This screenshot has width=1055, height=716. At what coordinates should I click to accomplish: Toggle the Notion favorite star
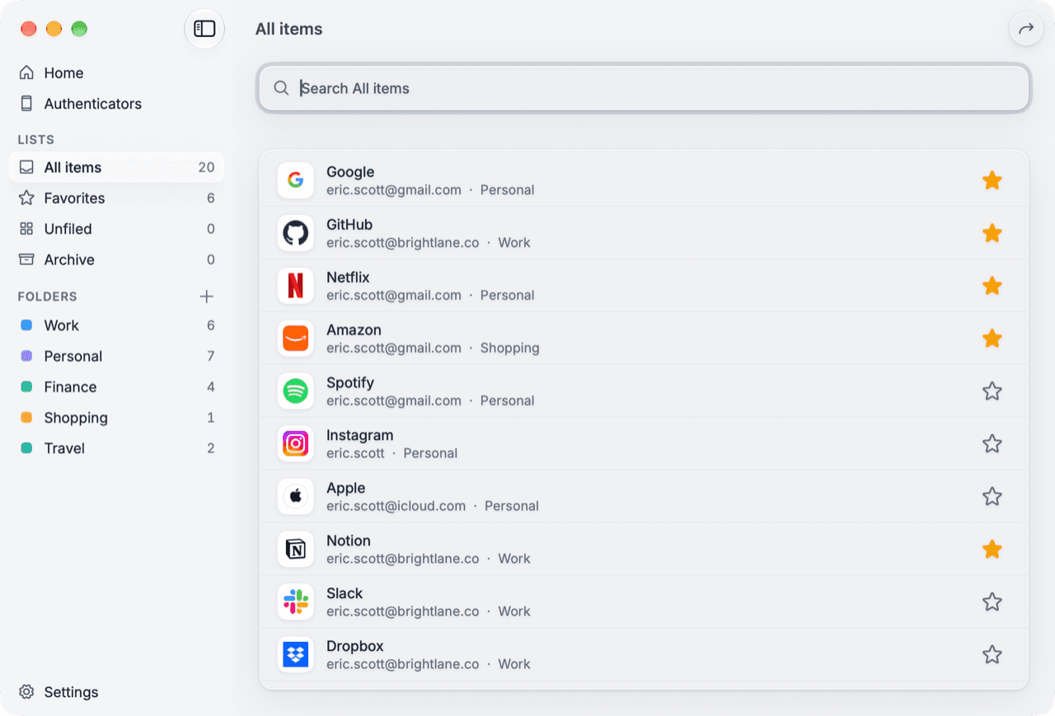coord(992,550)
